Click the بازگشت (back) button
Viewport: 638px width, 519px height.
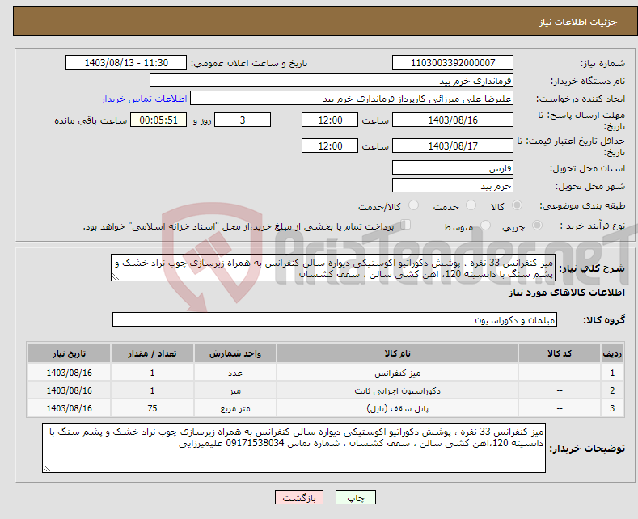pyautogui.click(x=299, y=497)
